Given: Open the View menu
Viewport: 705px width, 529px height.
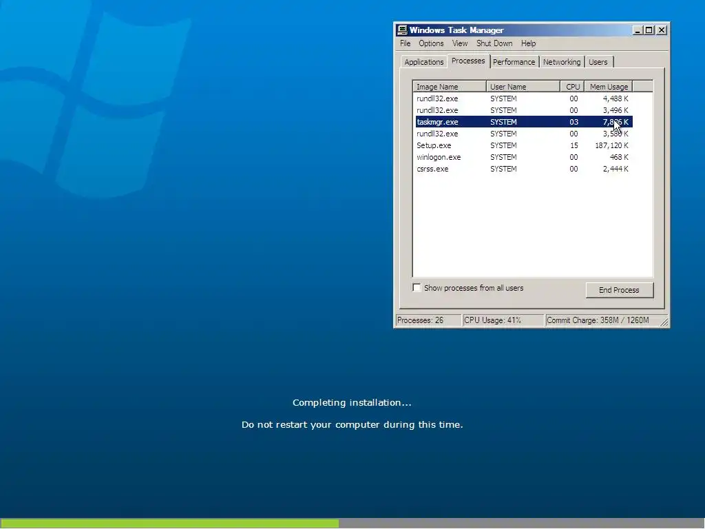Looking at the screenshot, I should (x=459, y=43).
